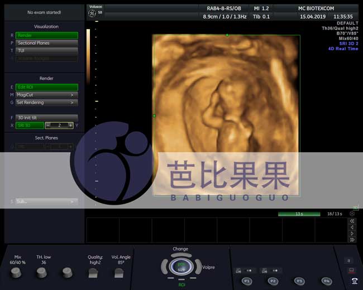
Task: Select the TUI visualization mode
Action: [47, 51]
